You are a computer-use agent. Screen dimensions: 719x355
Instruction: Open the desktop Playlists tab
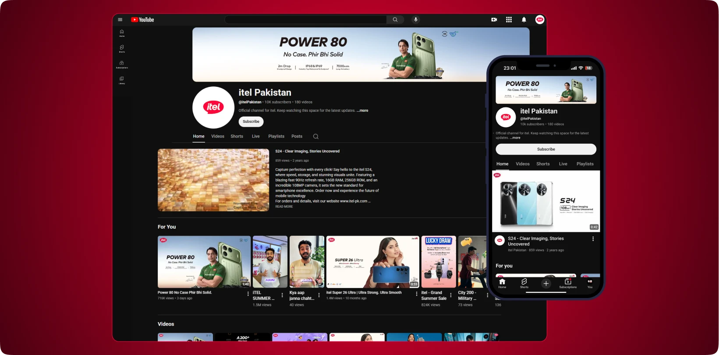pos(276,136)
